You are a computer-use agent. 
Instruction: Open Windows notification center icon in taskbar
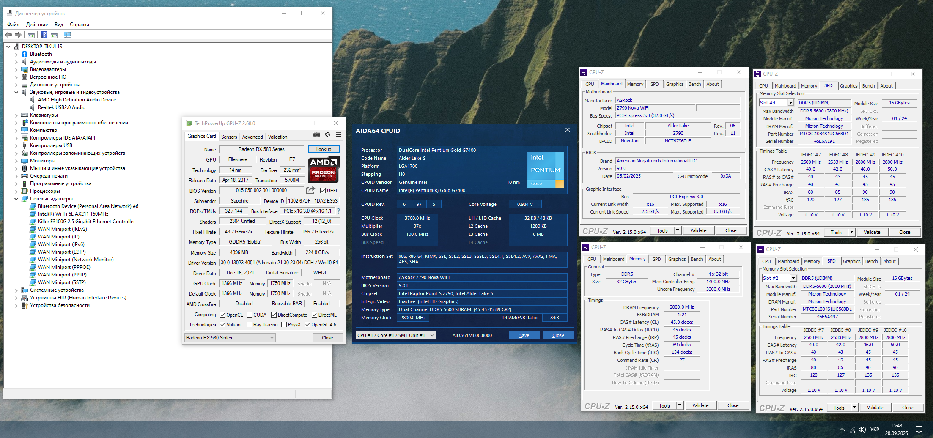[919, 430]
